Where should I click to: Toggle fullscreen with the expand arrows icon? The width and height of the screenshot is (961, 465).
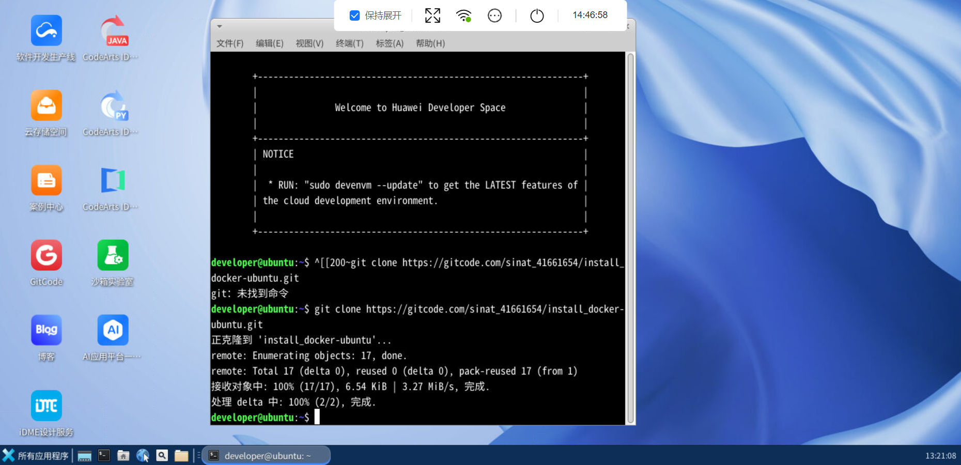pos(432,16)
